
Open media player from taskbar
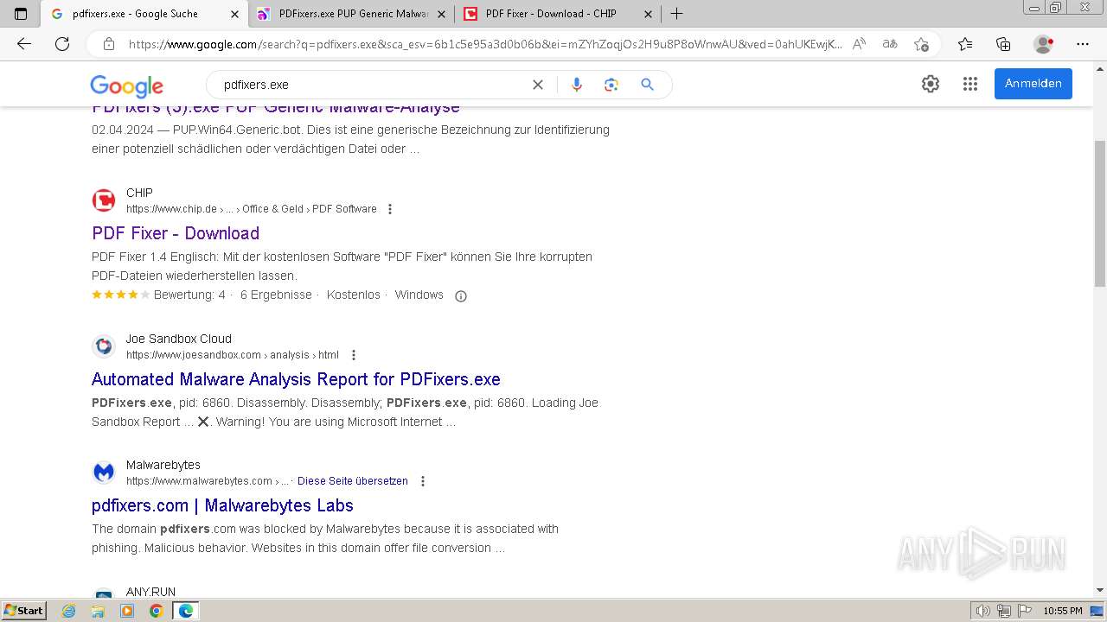coord(127,611)
